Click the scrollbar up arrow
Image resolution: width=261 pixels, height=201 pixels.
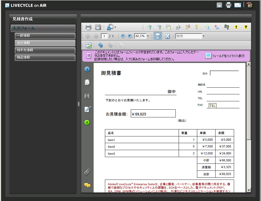click(x=249, y=64)
